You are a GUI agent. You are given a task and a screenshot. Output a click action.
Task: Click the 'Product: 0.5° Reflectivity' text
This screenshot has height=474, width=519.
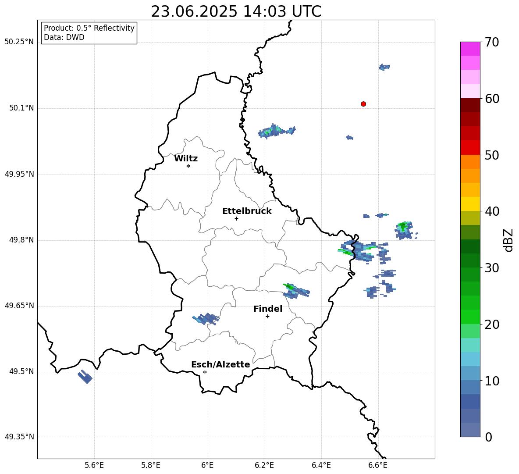pos(89,28)
